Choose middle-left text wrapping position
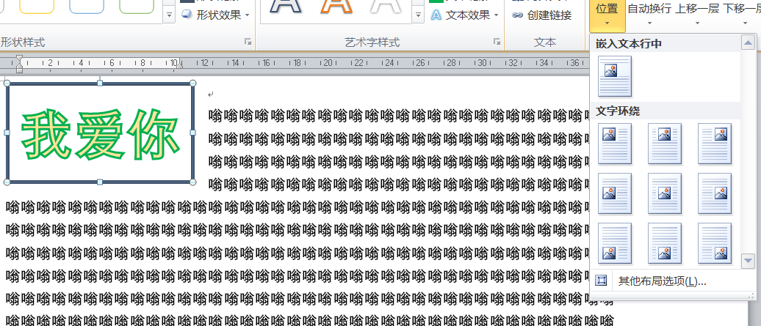Screen dimensions: 761x326 click(x=615, y=193)
